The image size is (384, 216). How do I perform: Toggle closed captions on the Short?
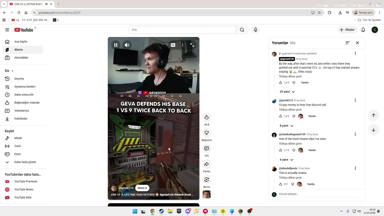coord(173,45)
